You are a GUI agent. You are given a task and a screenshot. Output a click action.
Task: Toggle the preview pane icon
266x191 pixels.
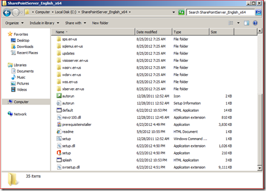(x=247, y=23)
